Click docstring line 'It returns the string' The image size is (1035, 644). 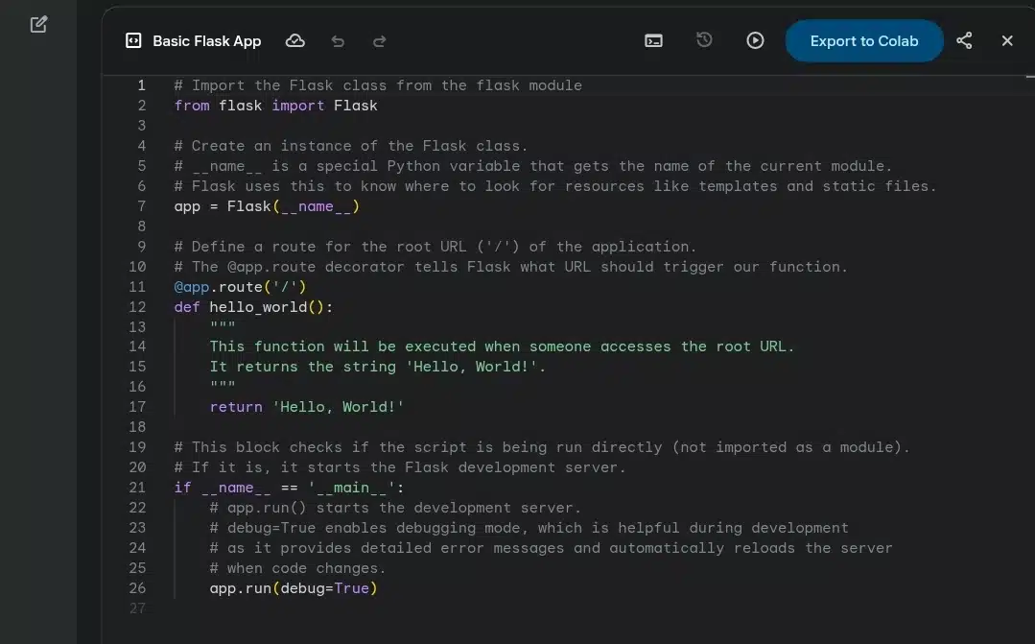tap(378, 367)
